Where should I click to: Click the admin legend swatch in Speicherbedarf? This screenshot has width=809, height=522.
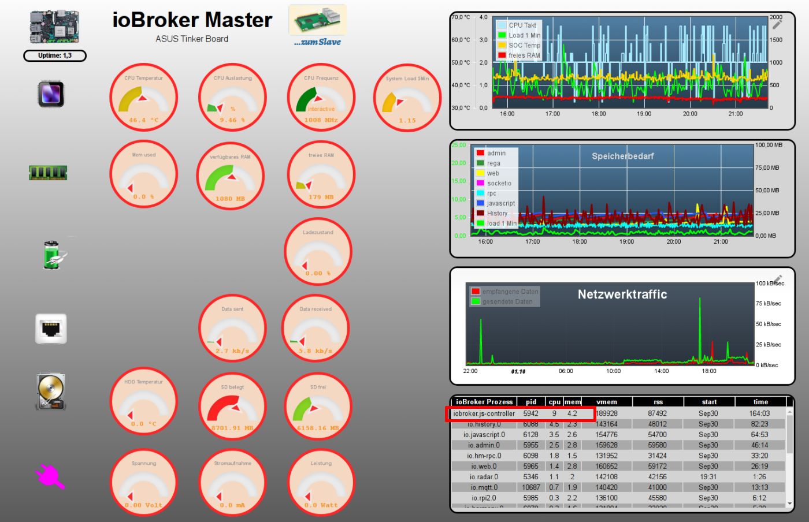480,153
